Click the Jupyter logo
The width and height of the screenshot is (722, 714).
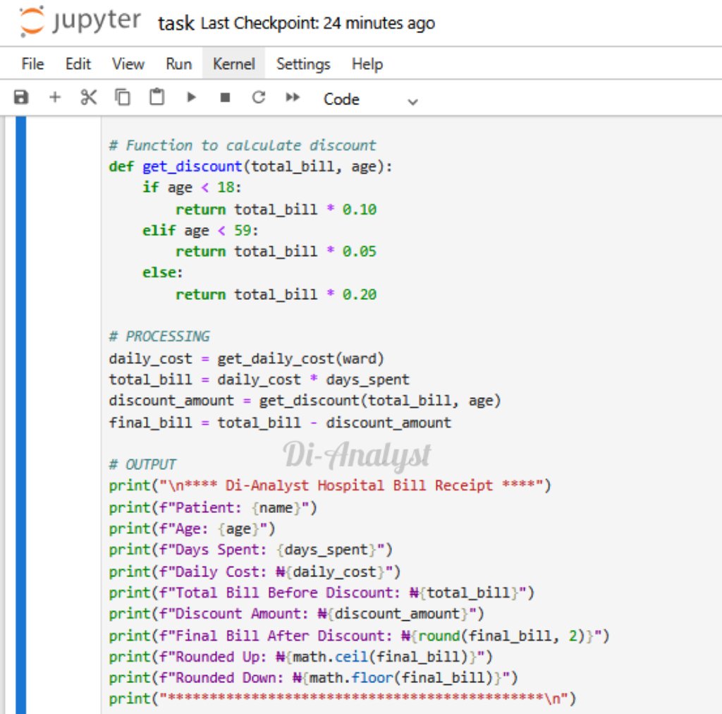click(80, 22)
